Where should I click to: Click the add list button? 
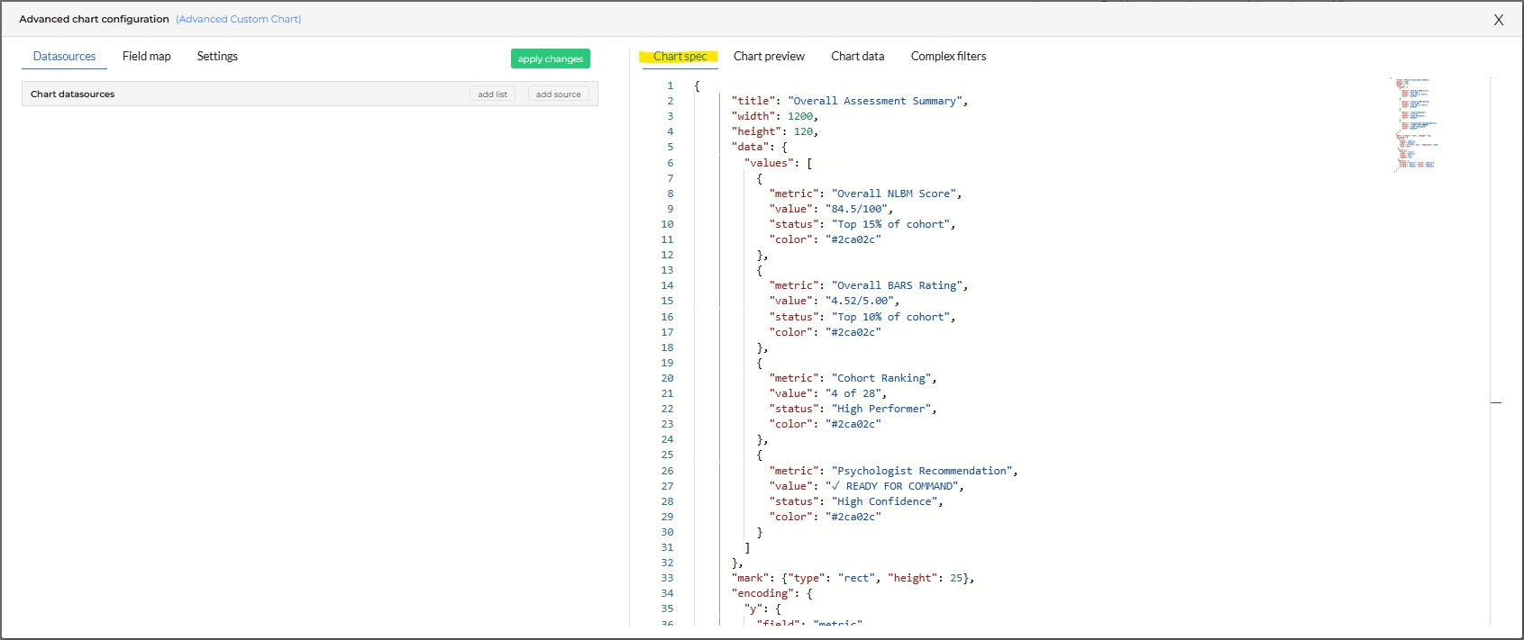[492, 94]
